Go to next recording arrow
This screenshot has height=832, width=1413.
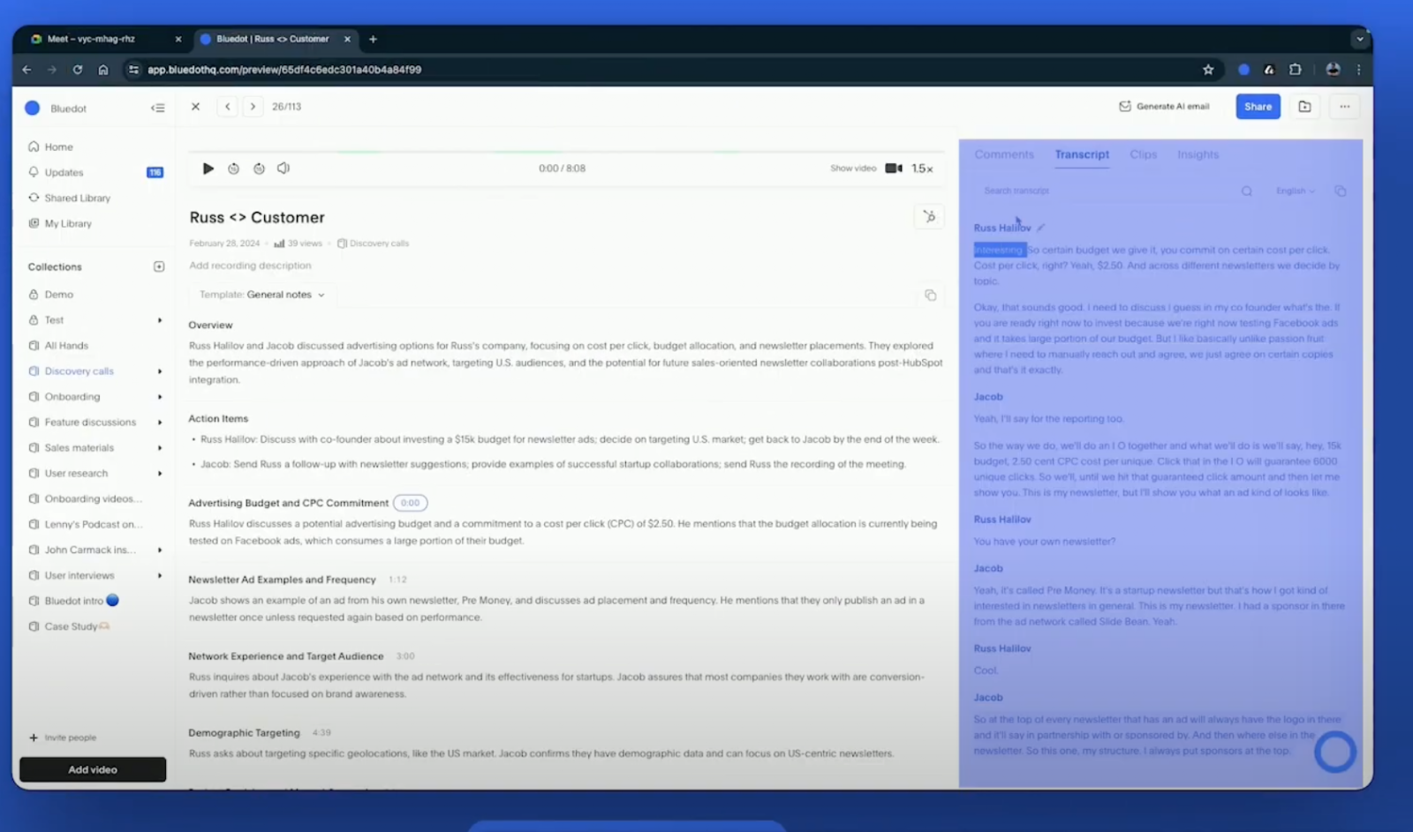coord(253,107)
